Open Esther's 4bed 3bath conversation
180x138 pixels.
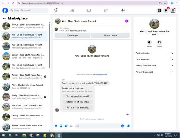(24, 56)
